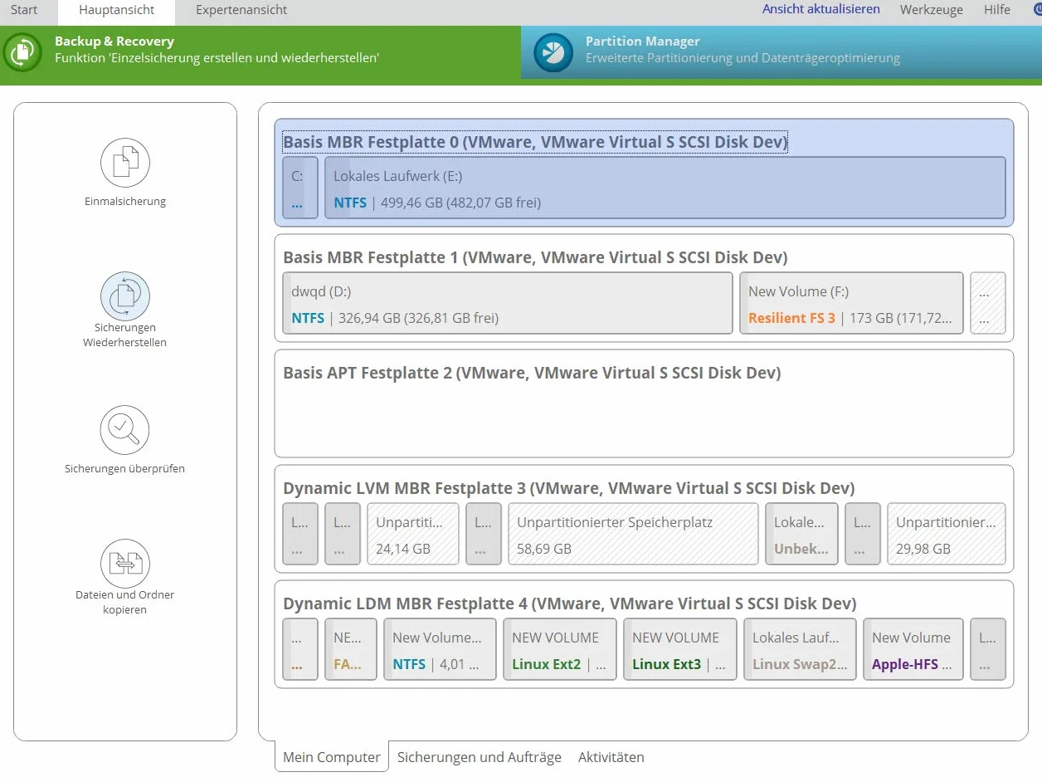The image size is (1042, 782).
Task: Switch to the Start tab
Action: tap(24, 10)
